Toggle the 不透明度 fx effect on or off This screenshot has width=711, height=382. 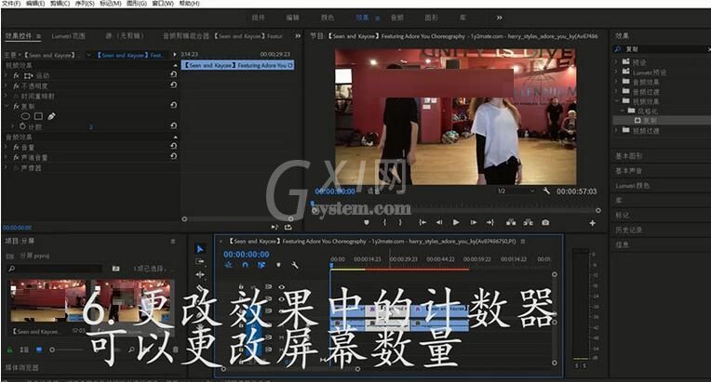point(17,86)
